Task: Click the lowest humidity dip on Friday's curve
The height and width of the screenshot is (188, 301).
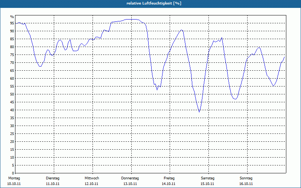Action: [199, 112]
